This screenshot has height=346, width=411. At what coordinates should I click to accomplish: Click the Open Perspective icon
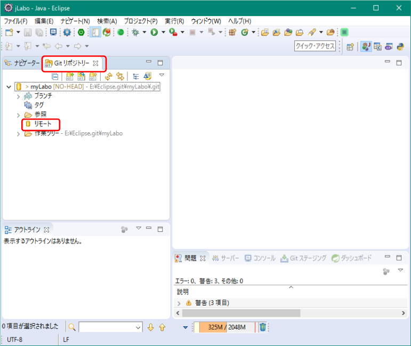tap(350, 47)
